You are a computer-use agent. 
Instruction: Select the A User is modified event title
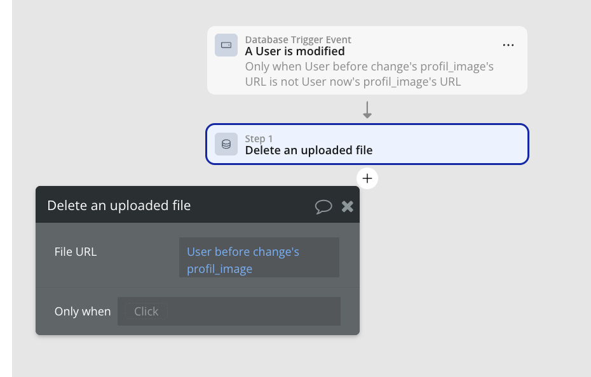[295, 51]
